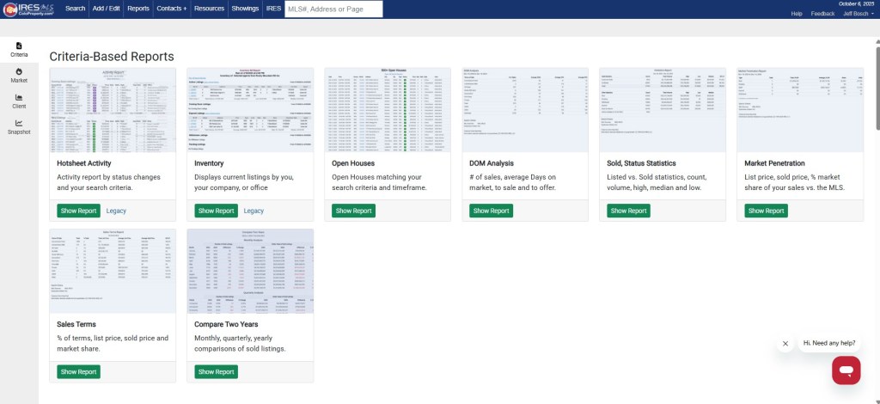Open the Reports menu
Screen dimensions: 880x404
click(x=137, y=9)
